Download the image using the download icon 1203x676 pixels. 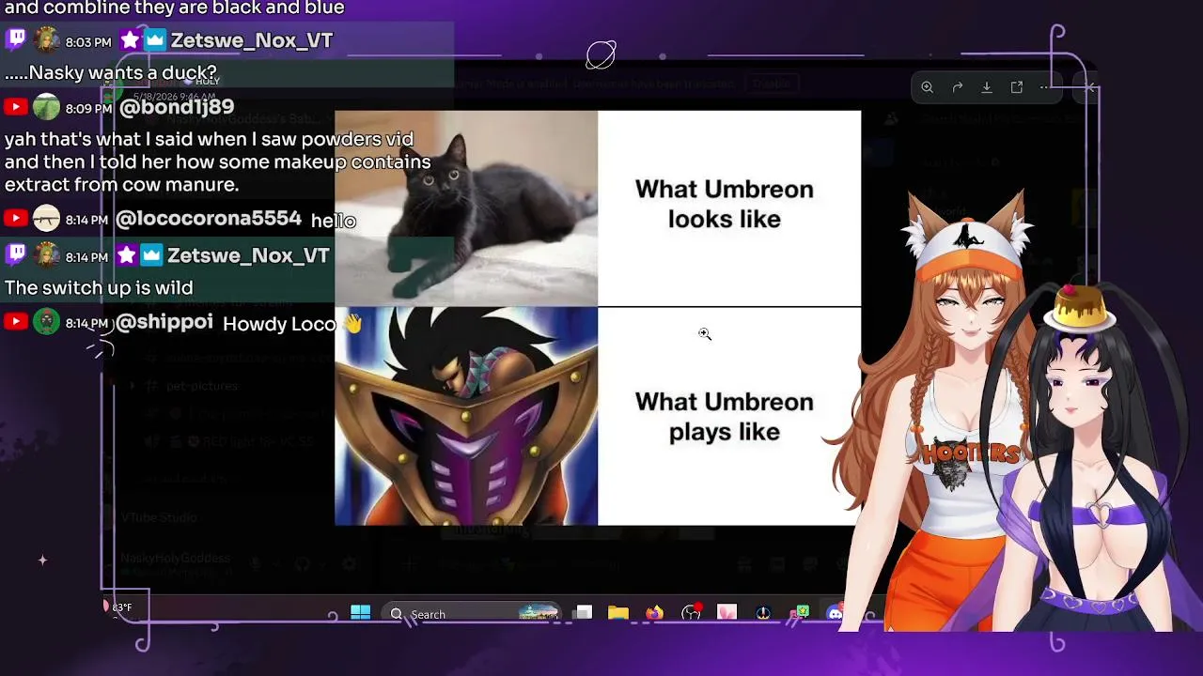point(987,87)
